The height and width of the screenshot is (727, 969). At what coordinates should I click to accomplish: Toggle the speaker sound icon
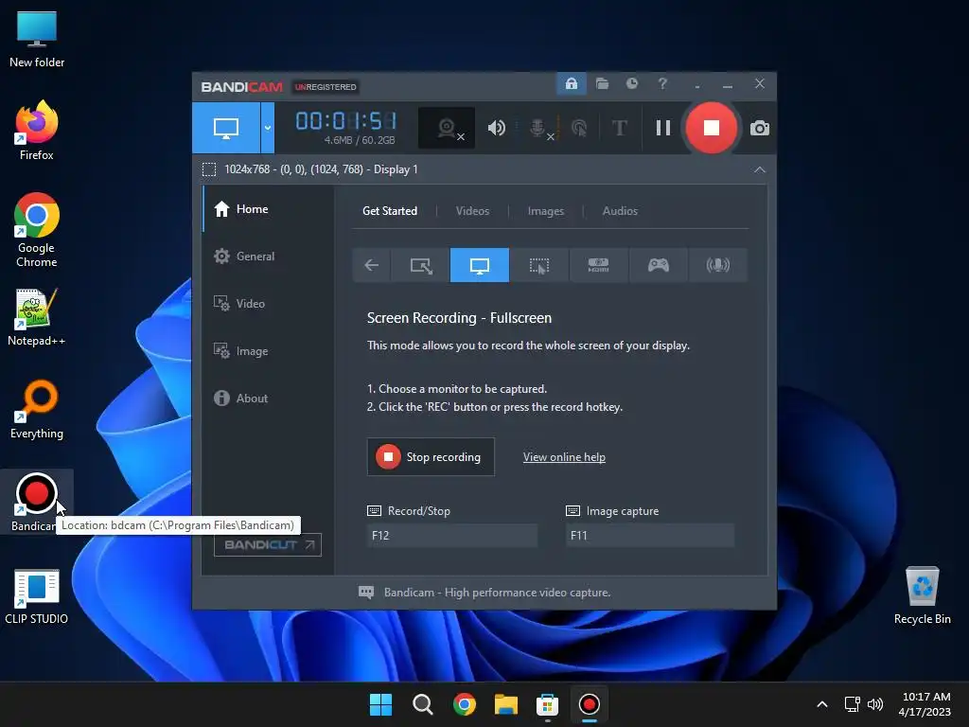pyautogui.click(x=496, y=128)
